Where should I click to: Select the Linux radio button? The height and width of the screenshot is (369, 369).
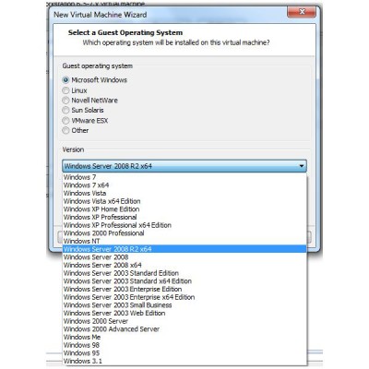(65, 90)
